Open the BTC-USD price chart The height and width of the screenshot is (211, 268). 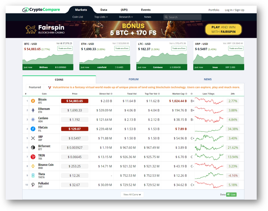[x=48, y=59]
